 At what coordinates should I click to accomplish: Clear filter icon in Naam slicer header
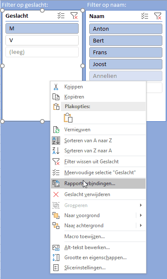pos(158,16)
